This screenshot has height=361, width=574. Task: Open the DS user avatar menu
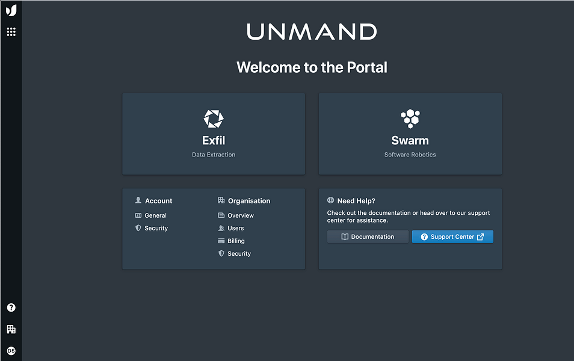click(x=11, y=351)
